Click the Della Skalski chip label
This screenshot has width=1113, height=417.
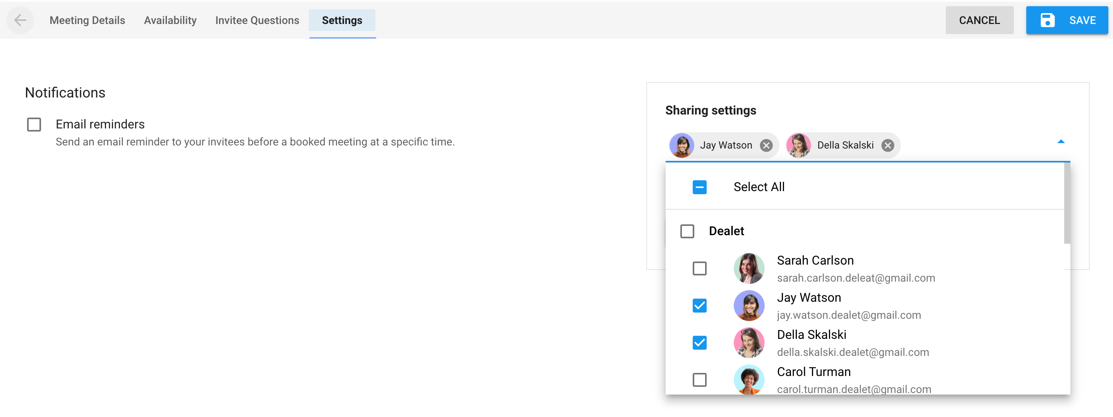point(845,145)
